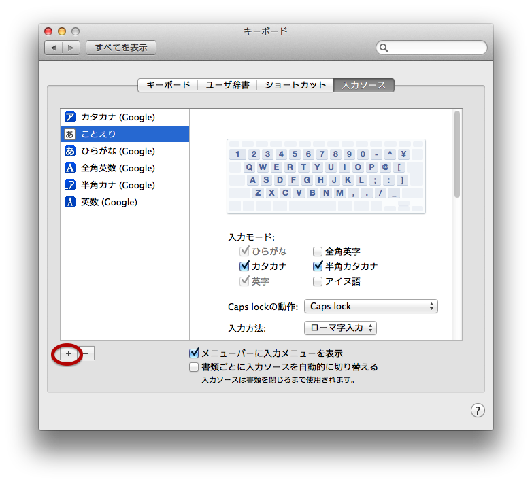The height and width of the screenshot is (484, 532).
Task: Toggle メニューバーに入力メニューを表示 checkbox
Action: [x=194, y=353]
